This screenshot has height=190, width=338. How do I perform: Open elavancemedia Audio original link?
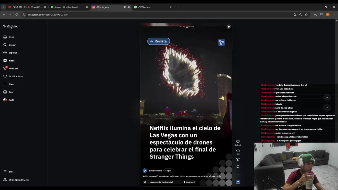coord(161,182)
